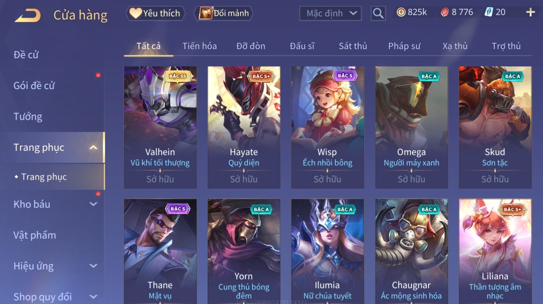Viewport: 543px width, 304px height.
Task: Tap the golden back arrow icon
Action: 28,15
